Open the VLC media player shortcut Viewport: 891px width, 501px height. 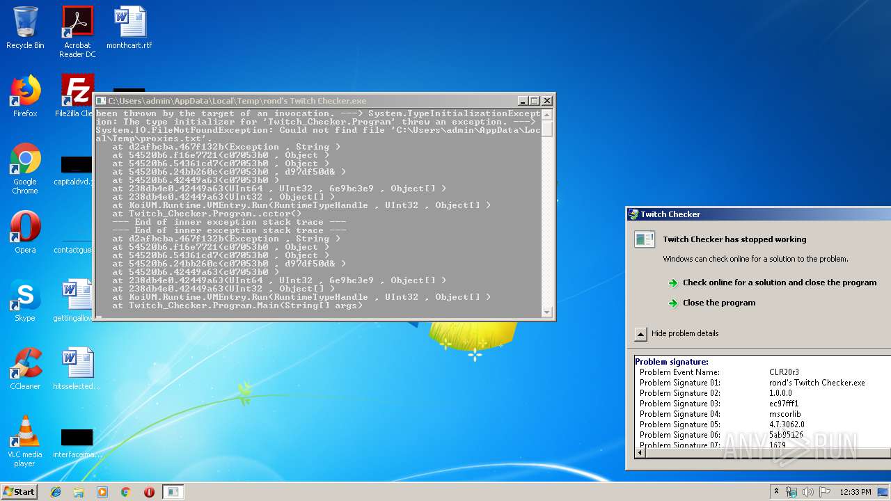[x=25, y=441]
